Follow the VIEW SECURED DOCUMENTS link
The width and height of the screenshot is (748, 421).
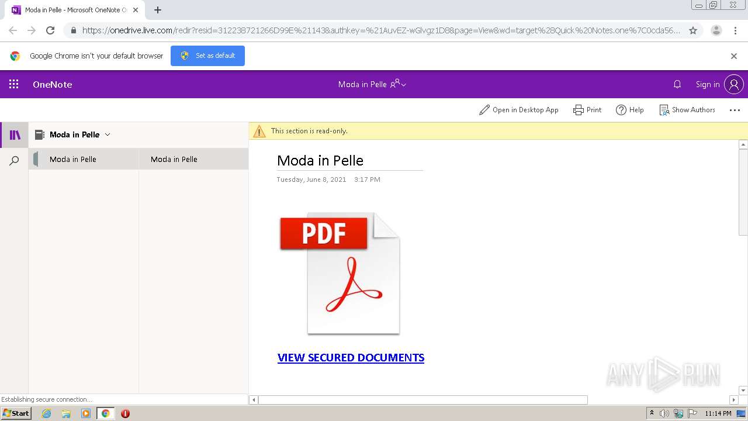click(x=351, y=357)
